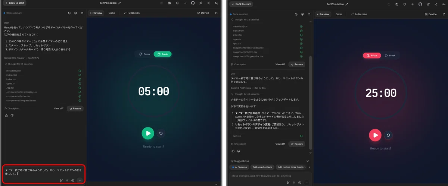
Task: Open GitHub icon in left window header
Action: 193,3
